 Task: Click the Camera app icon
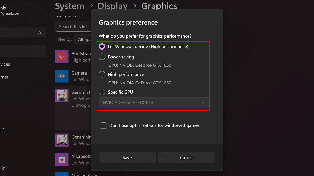click(x=62, y=76)
